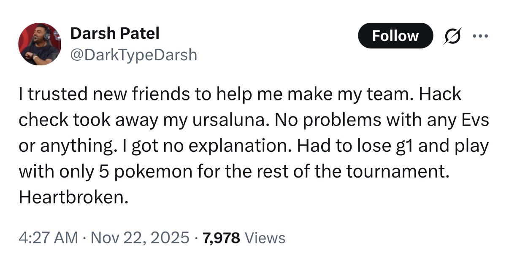509x256 pixels.
Task: Open Darsh Patel's profile picture
Action: point(39,44)
